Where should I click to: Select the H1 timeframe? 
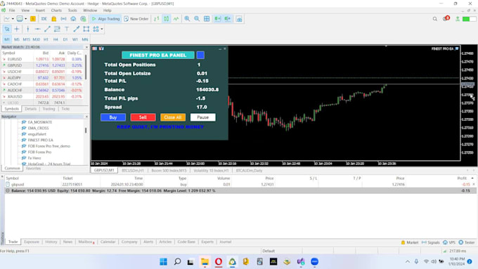[46, 39]
